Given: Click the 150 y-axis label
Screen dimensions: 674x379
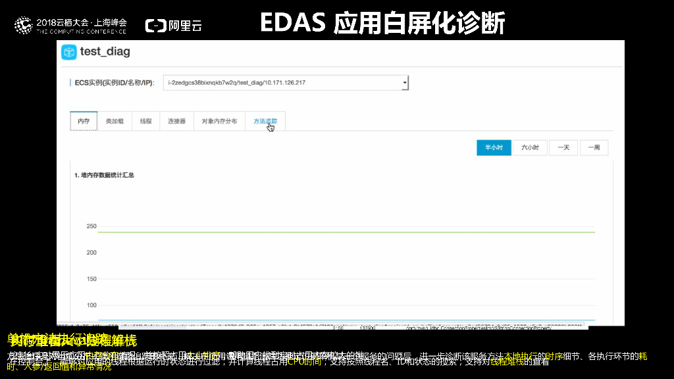Looking at the screenshot, I should [91, 279].
